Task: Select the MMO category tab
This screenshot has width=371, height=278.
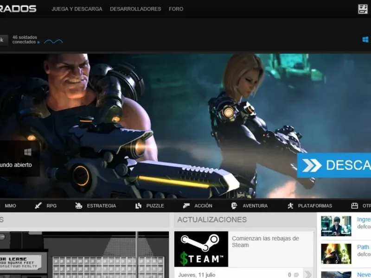Action: (10, 206)
